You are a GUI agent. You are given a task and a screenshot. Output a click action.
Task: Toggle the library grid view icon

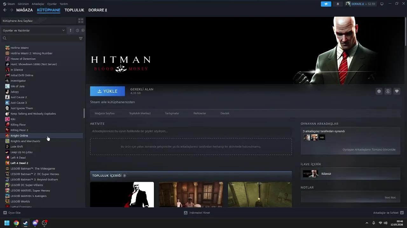81,21
